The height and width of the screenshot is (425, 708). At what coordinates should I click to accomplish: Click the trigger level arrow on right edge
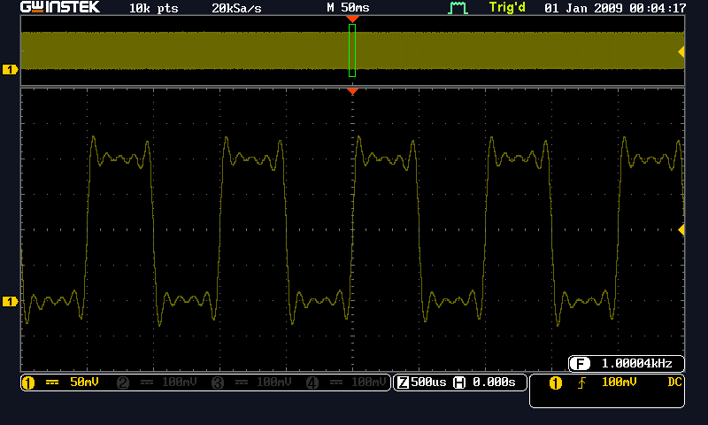pyautogui.click(x=681, y=229)
